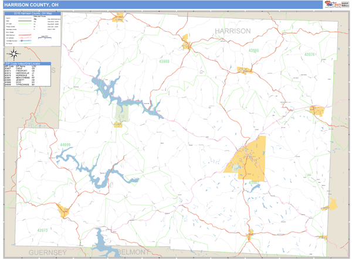Click the scale bar in the legend
This screenshot has height=259, width=352.
tap(43, 38)
